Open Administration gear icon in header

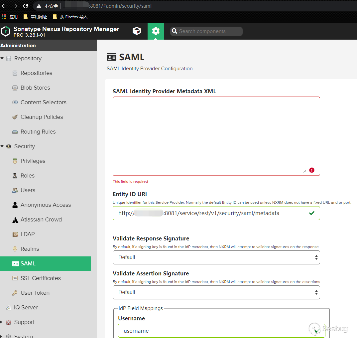pyautogui.click(x=156, y=31)
